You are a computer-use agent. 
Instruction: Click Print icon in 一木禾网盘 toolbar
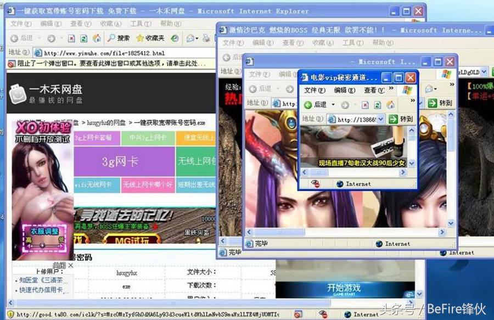point(206,38)
